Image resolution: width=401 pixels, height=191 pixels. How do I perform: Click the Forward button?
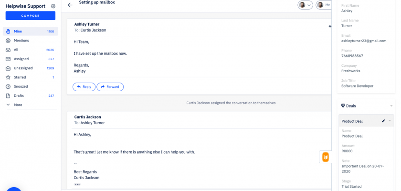(110, 87)
